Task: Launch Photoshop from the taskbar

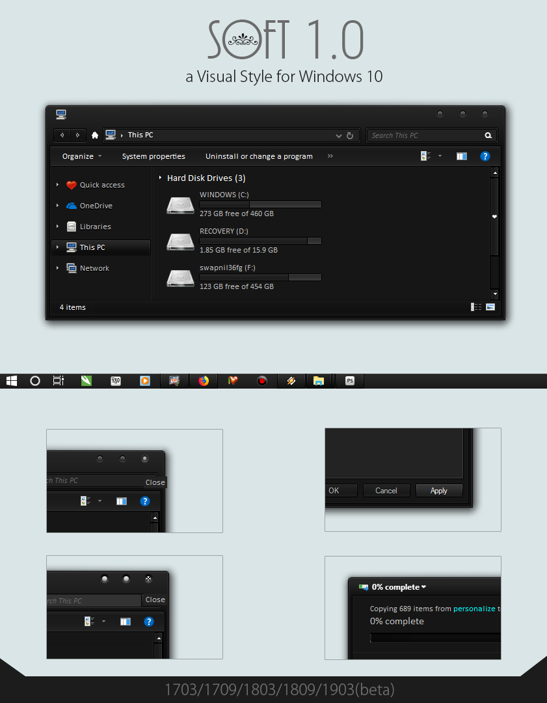Action: coord(349,381)
